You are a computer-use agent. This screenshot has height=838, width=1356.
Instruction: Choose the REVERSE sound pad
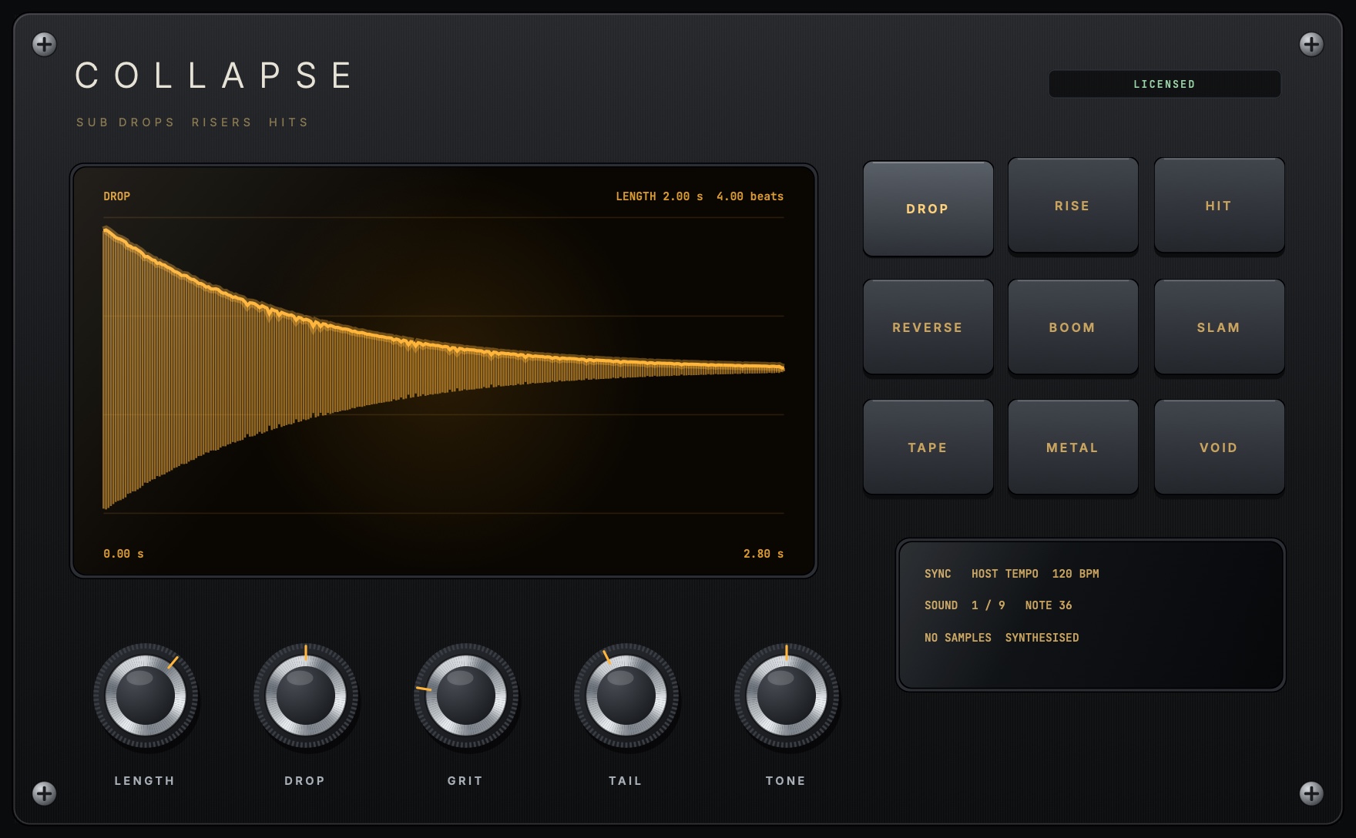pyautogui.click(x=928, y=327)
